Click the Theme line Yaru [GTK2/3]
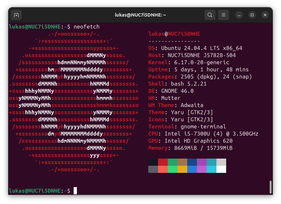281x204 pixels. click(x=181, y=112)
